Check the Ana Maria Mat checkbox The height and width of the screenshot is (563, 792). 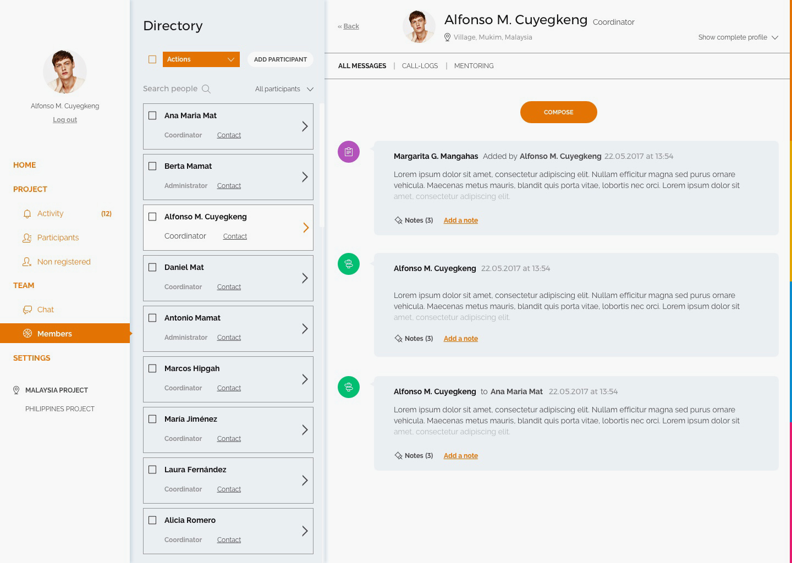pos(152,115)
